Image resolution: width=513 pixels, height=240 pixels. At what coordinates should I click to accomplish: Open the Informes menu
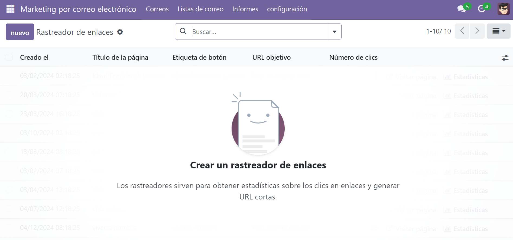[x=245, y=9]
